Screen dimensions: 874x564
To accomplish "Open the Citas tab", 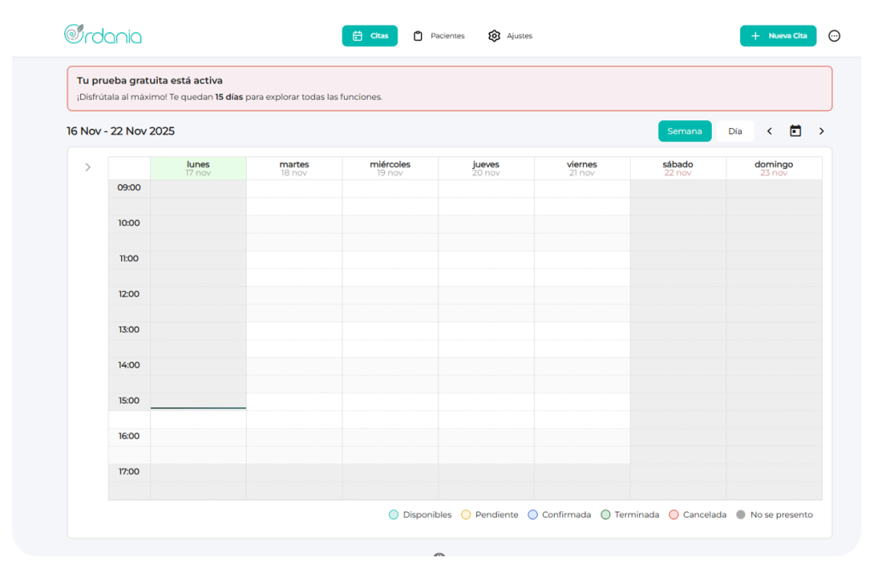I will coord(370,36).
